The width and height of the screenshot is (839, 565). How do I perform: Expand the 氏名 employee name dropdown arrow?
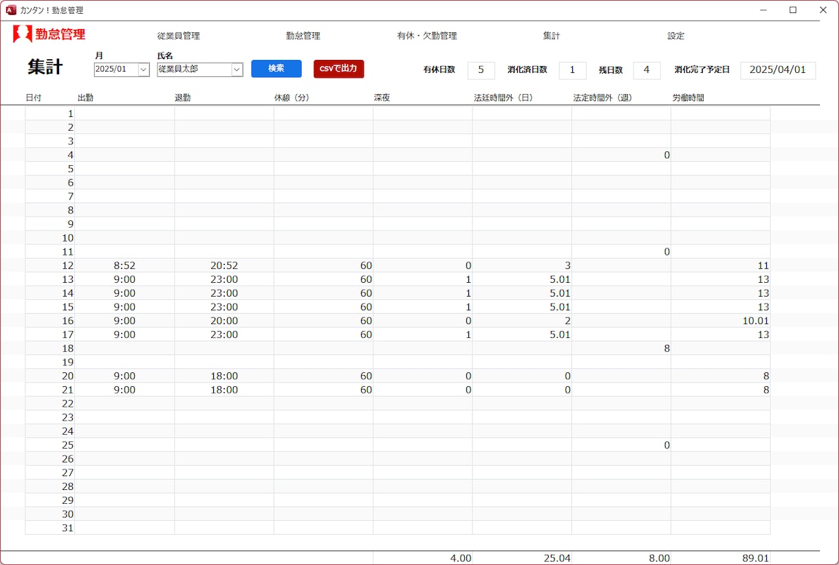tap(237, 70)
